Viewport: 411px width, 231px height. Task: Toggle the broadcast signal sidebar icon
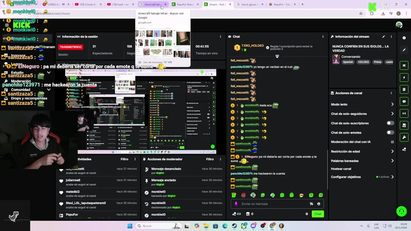[404, 113]
